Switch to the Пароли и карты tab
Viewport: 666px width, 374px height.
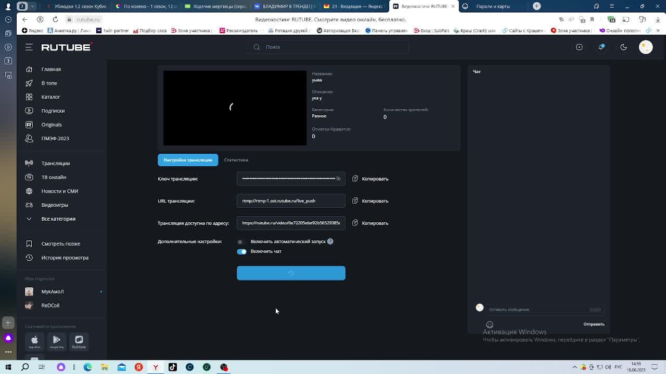pyautogui.click(x=493, y=6)
